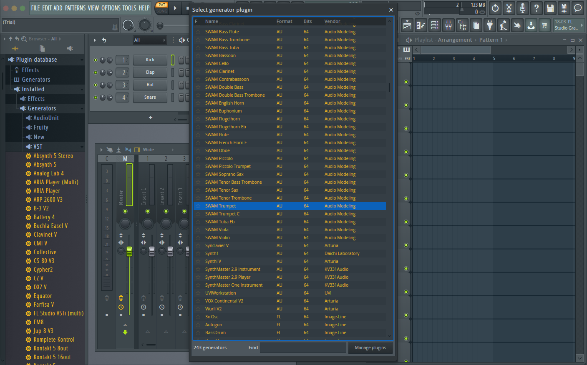The width and height of the screenshot is (587, 365).
Task: Click the Manage plugins button
Action: click(x=370, y=347)
